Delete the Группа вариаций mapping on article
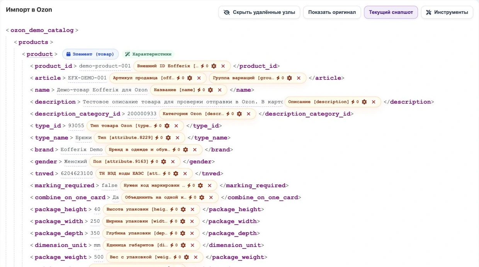The image size is (479, 267). 299,78
